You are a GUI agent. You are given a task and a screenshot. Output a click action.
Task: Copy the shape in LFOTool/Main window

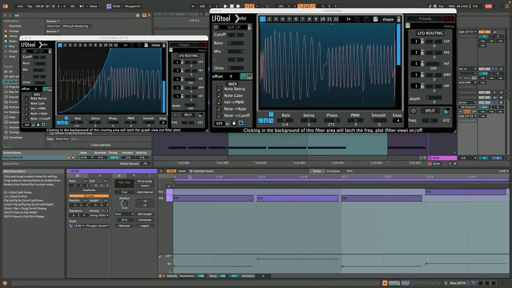point(358,19)
